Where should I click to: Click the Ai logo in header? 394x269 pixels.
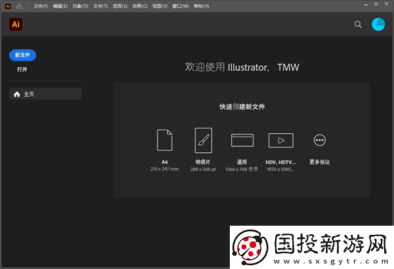[x=16, y=24]
